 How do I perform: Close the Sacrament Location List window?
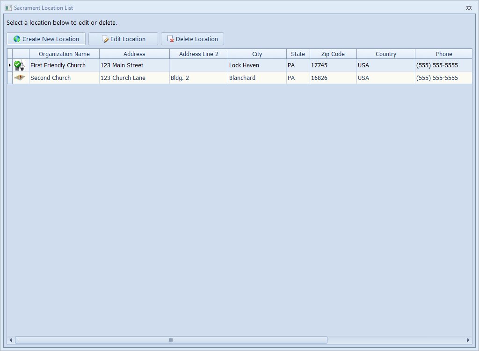pyautogui.click(x=469, y=8)
